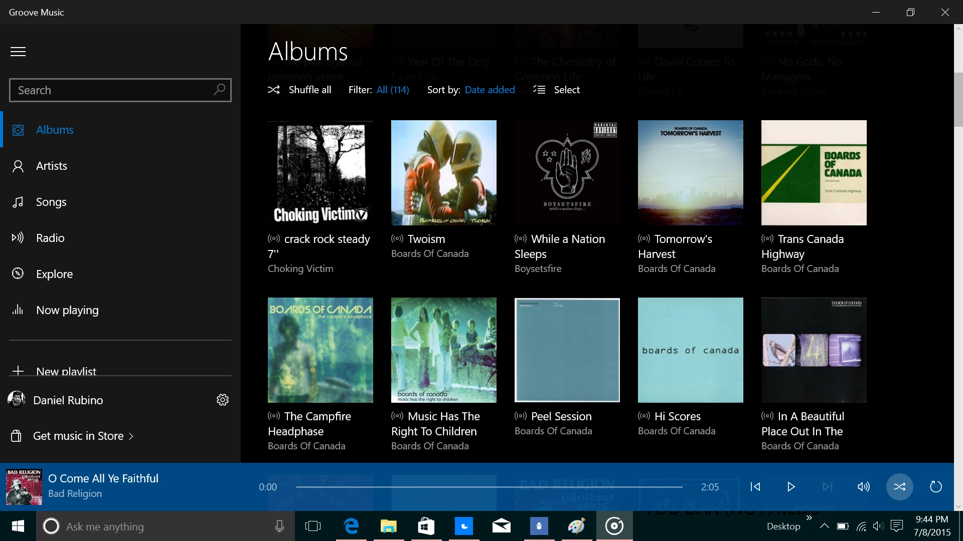This screenshot has height=541, width=963.
Task: Open the Filter All (114) dropdown
Action: (392, 90)
